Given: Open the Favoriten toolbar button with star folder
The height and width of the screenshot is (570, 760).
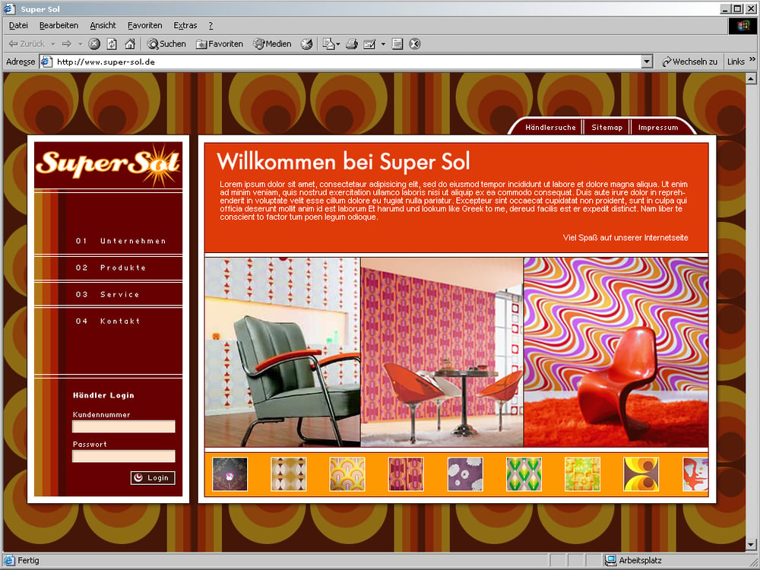Looking at the screenshot, I should 220,44.
